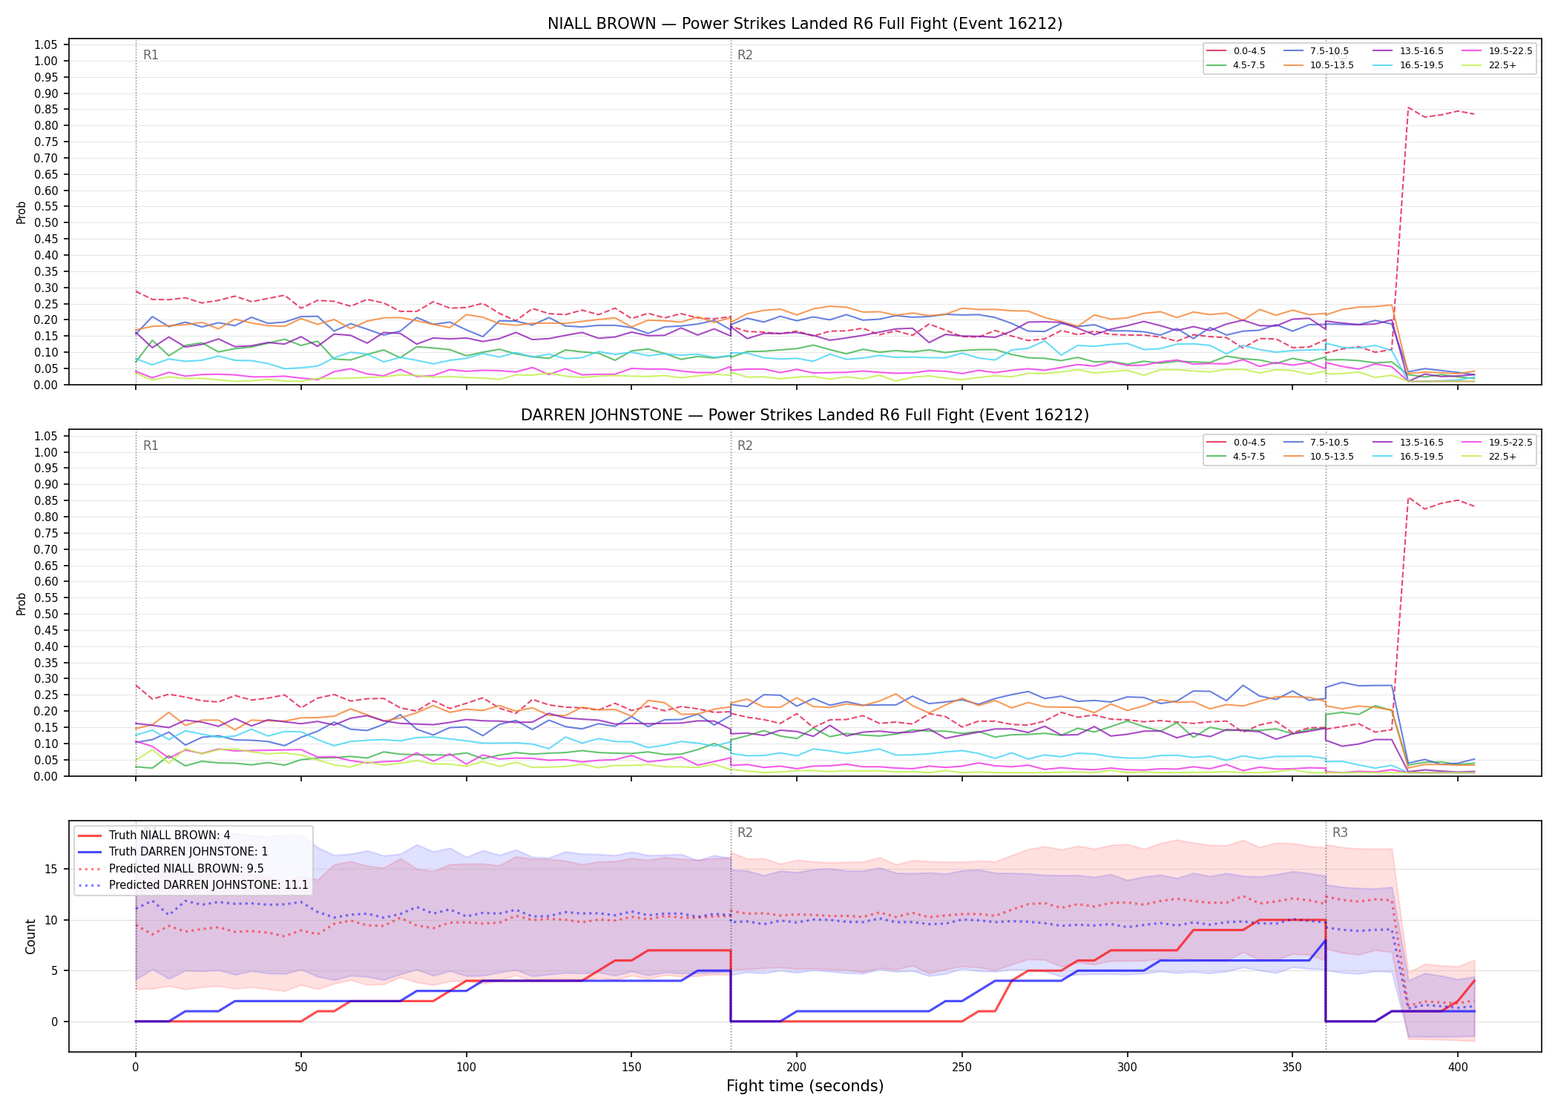The height and width of the screenshot is (1112, 1558).
Task: Select '4.5-7.5' legend entry in NIALL BROWN chart
Action: pyautogui.click(x=1237, y=65)
